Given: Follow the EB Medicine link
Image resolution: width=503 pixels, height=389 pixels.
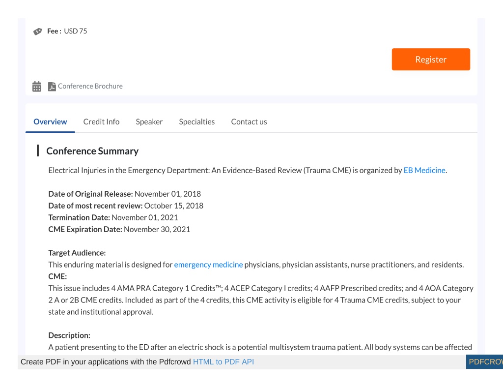Looking at the screenshot, I should (424, 170).
